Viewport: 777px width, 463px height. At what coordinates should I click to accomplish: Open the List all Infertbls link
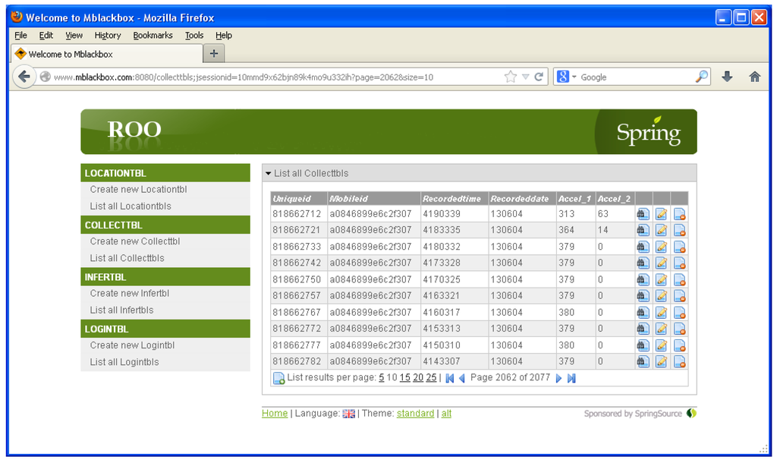pyautogui.click(x=121, y=310)
